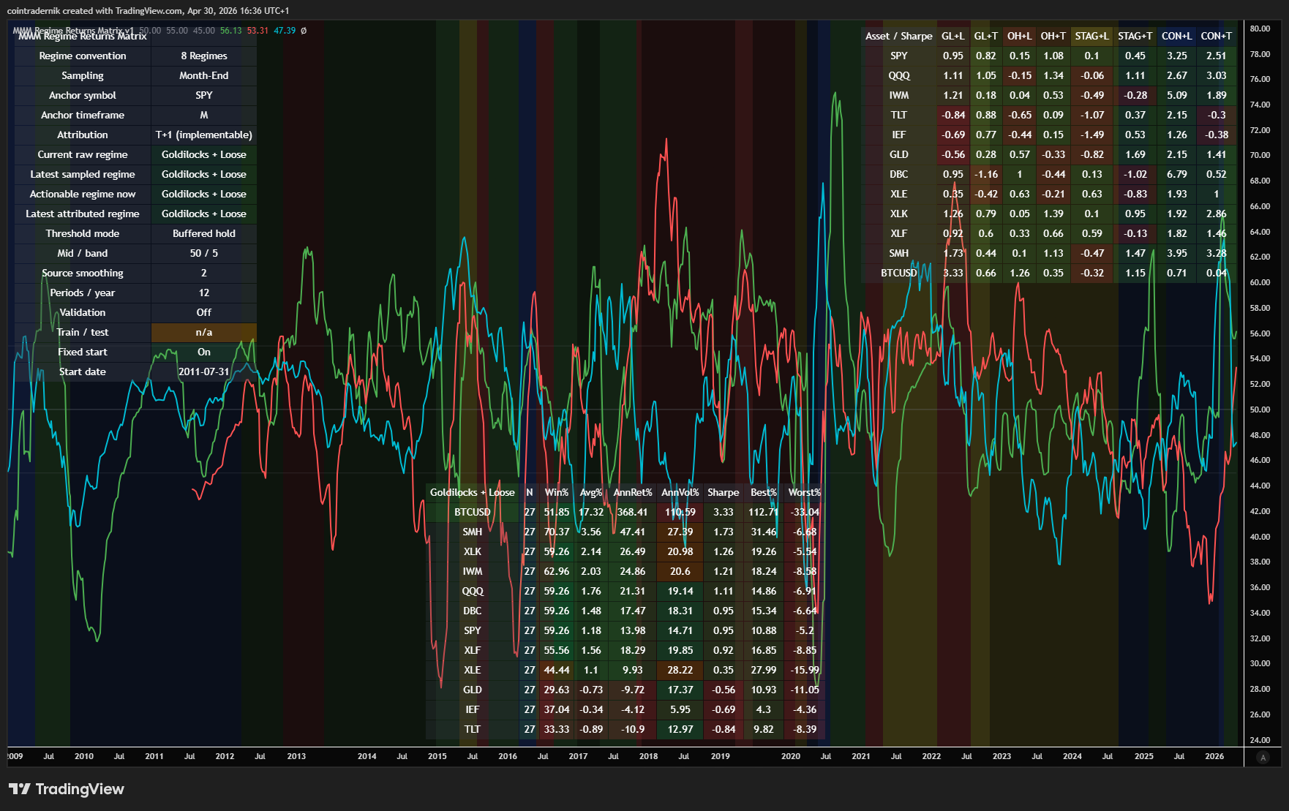The image size is (1289, 811).
Task: Click the GLD win rate value 29.63
Action: pyautogui.click(x=557, y=690)
